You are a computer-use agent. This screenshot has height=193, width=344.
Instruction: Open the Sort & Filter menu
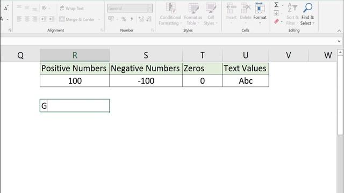click(292, 14)
